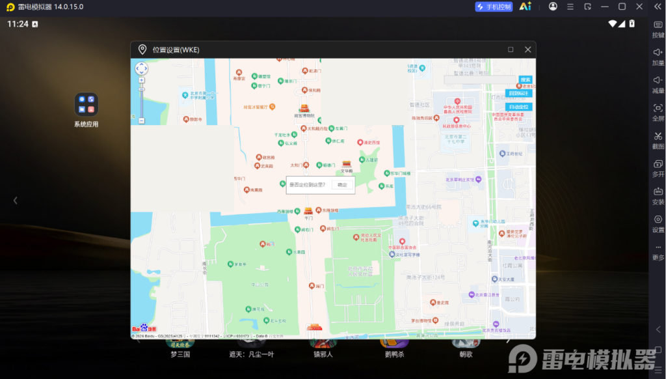Image resolution: width=666 pixels, height=379 pixels.
Task: Collapse the sidebar with double-chevron icon
Action: [658, 7]
